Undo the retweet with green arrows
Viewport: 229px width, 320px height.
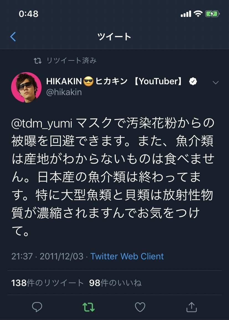(89, 307)
